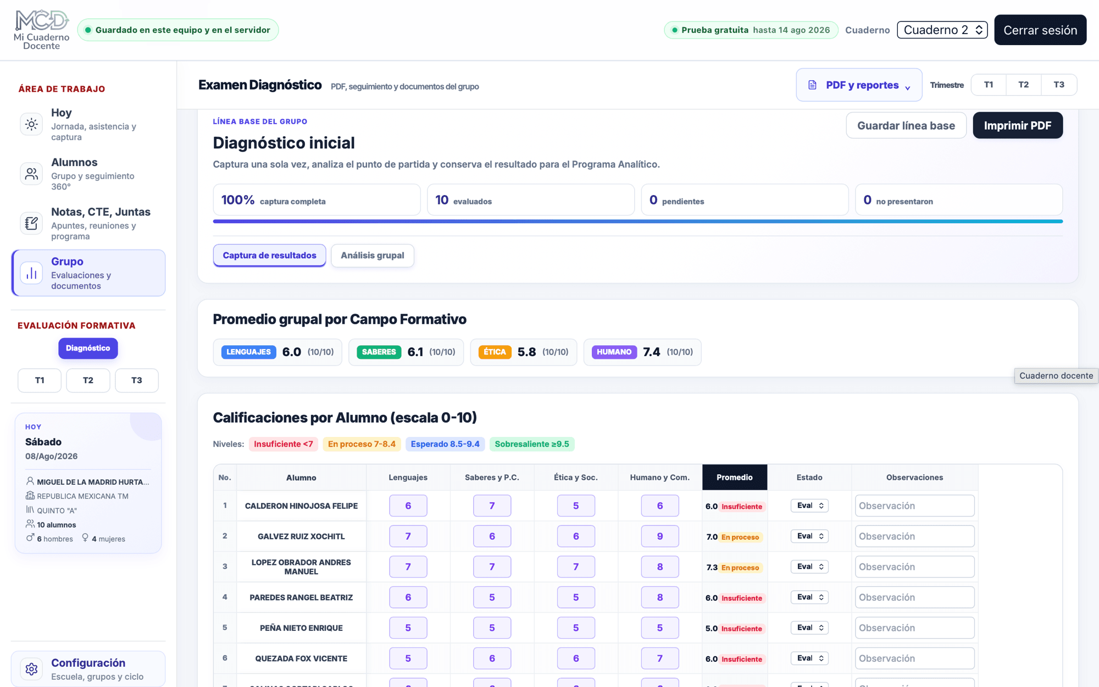Click the teacher person icon beside Miguel de la Madrid
Viewport: 1099px width, 687px height.
[x=30, y=481]
